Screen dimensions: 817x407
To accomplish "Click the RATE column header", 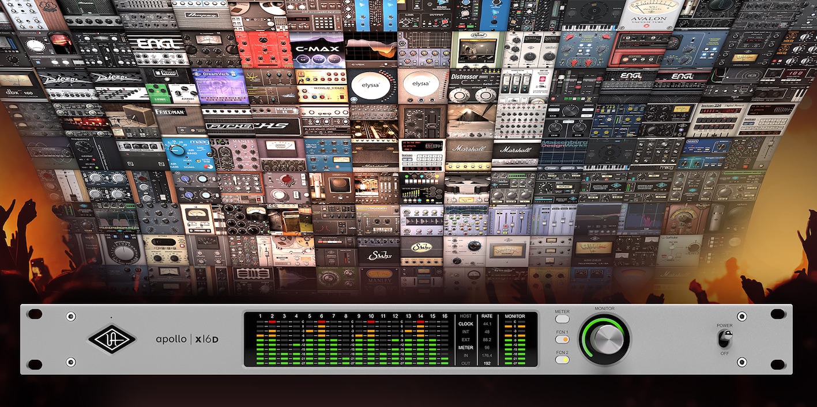I will (487, 316).
